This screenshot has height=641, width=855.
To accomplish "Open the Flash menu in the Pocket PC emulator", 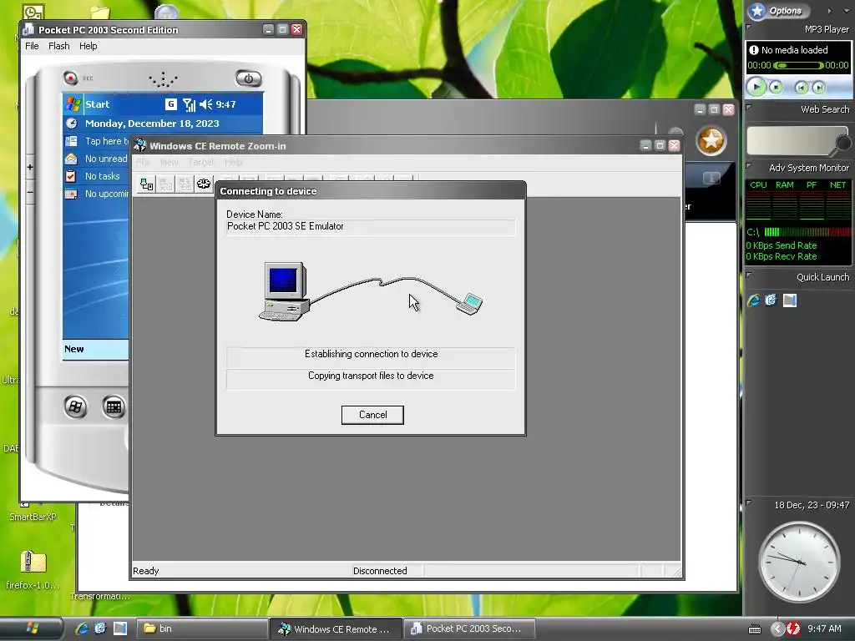I will coord(59,46).
